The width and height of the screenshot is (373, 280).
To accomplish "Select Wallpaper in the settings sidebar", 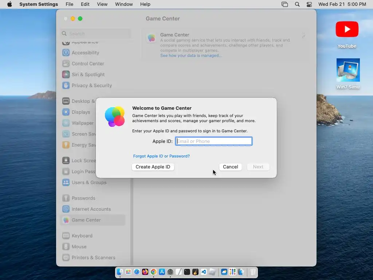I will pyautogui.click(x=78, y=123).
